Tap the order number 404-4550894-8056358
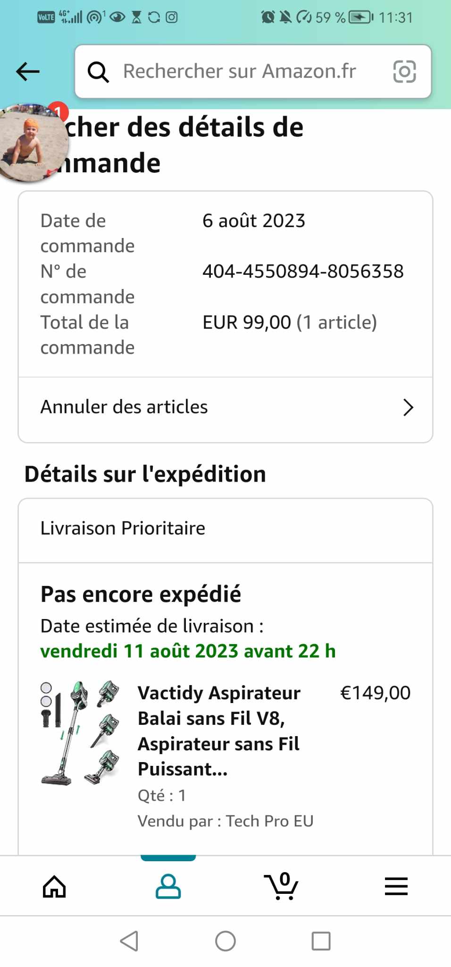Image resolution: width=451 pixels, height=967 pixels. [303, 271]
